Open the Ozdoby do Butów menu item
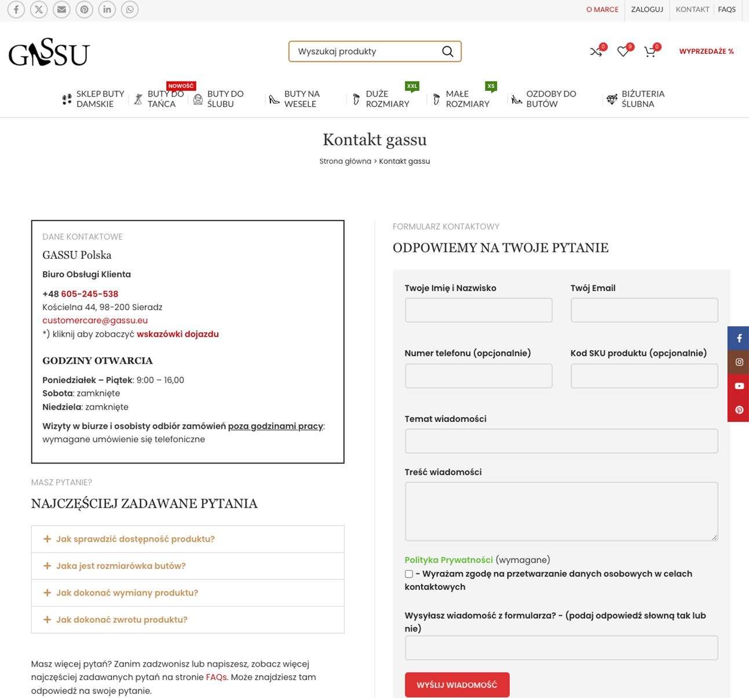Image resolution: width=749 pixels, height=698 pixels. 551,99
